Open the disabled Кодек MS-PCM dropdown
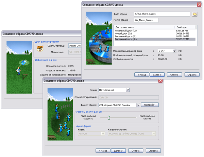204x157 pixels. [x=91, y=134]
